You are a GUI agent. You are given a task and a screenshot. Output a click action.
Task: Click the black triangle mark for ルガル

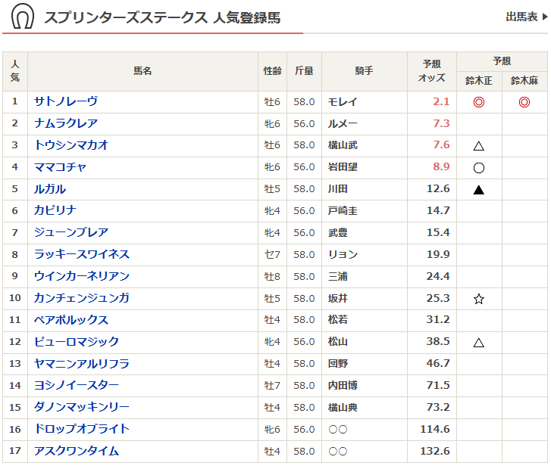[478, 190]
